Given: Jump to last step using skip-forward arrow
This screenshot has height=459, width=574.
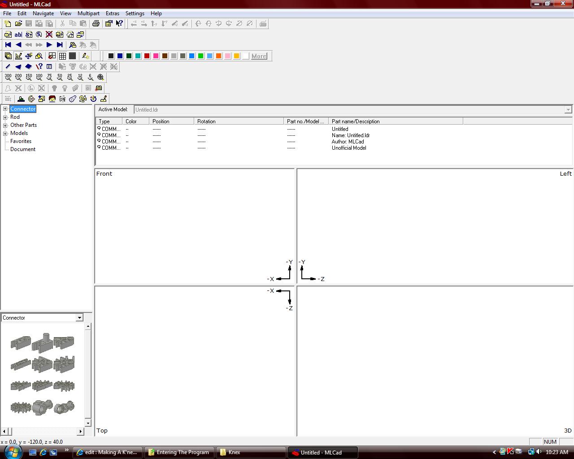Looking at the screenshot, I should 60,45.
